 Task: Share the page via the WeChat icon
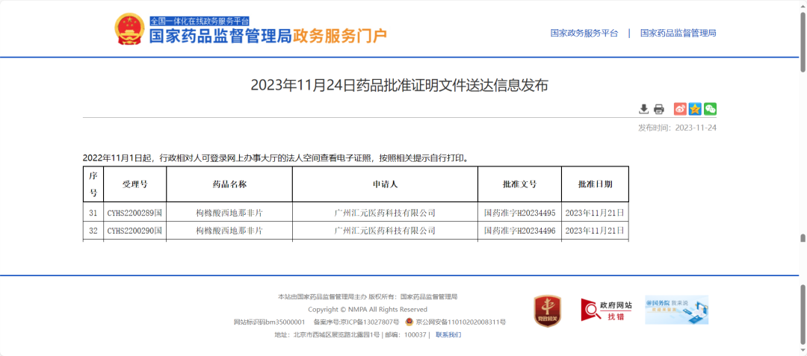click(710, 109)
